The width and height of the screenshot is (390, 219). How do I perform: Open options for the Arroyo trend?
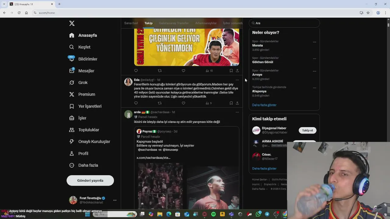(314, 71)
